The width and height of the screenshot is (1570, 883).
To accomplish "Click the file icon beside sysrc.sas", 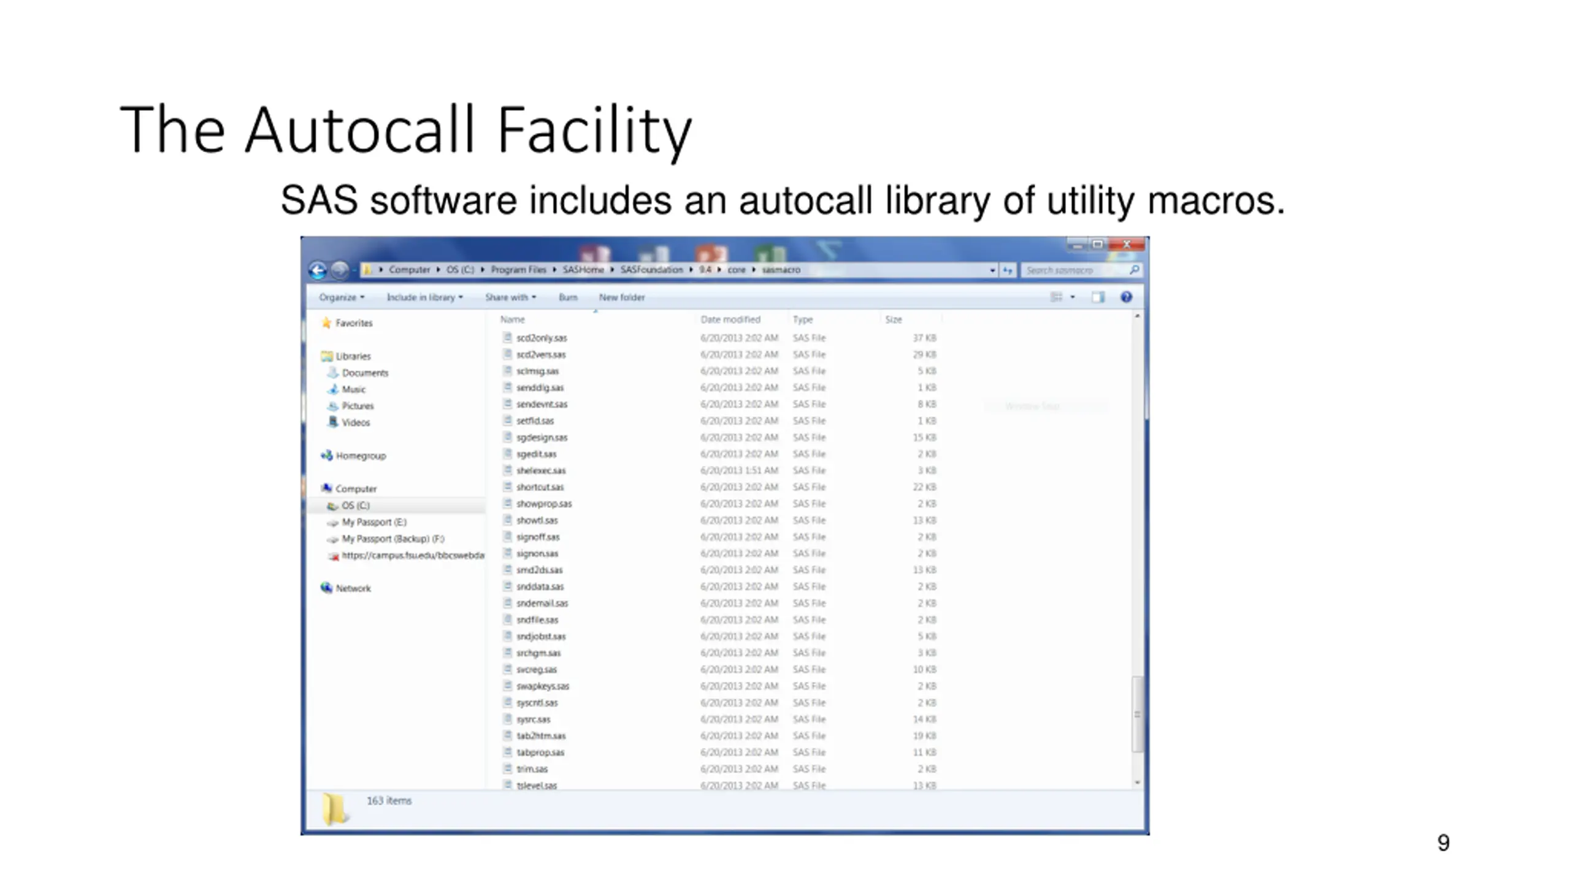I will click(x=507, y=719).
